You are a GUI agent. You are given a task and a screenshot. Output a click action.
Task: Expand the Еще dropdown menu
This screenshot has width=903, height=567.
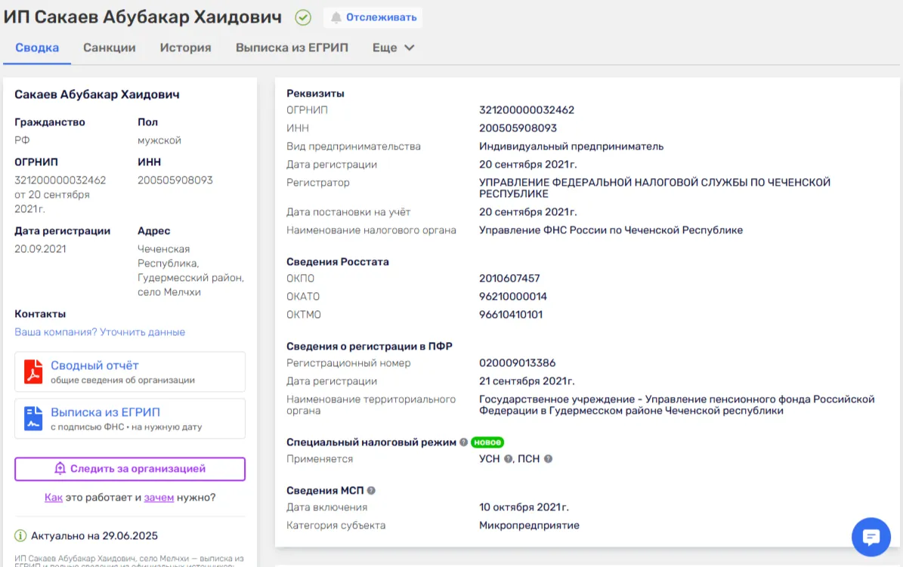[x=394, y=48]
